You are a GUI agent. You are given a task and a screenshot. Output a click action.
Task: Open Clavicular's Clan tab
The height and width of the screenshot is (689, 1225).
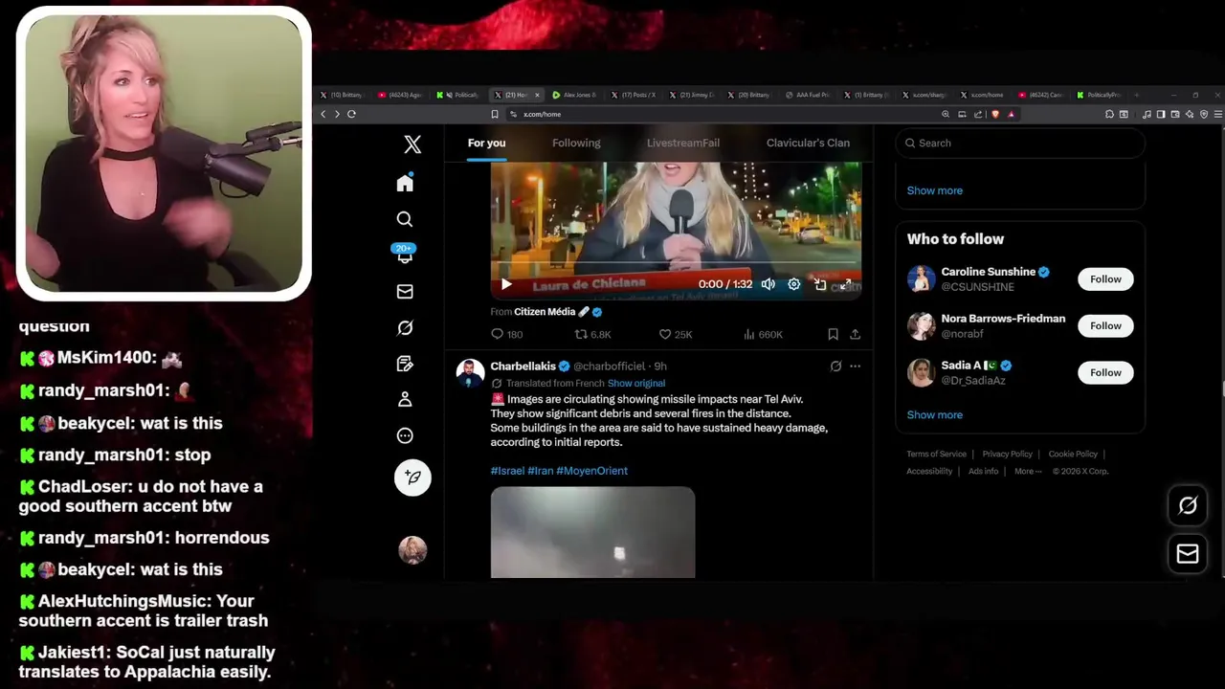coord(808,143)
